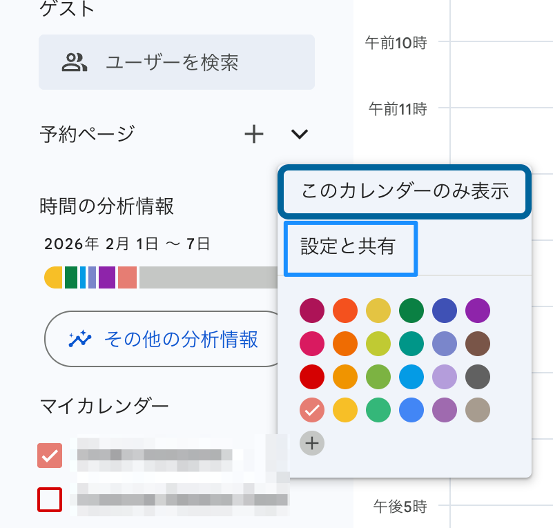The height and width of the screenshot is (528, 553).
Task: Collapse the 予約ページ section chevron
Action: click(x=299, y=134)
